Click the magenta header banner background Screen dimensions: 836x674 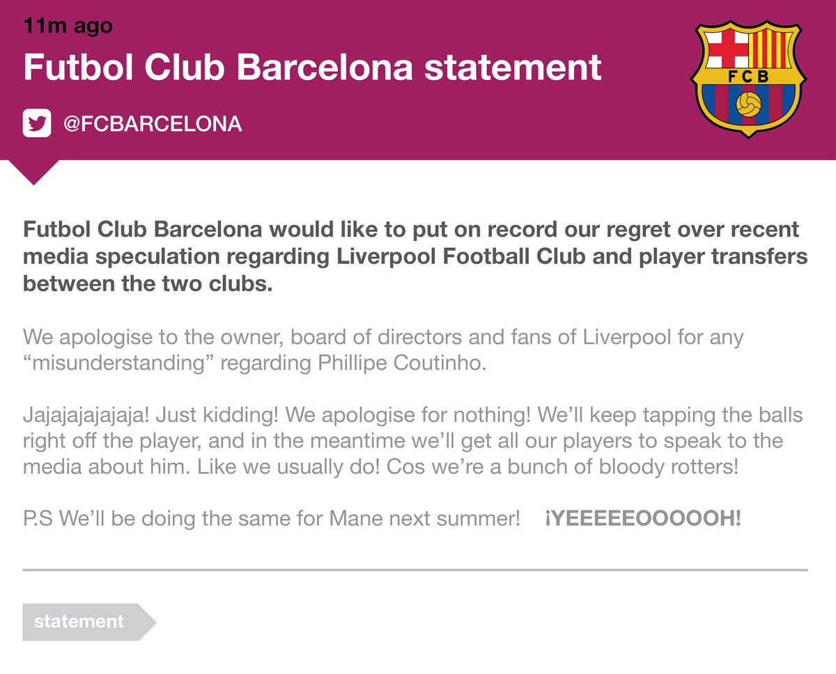point(418,80)
